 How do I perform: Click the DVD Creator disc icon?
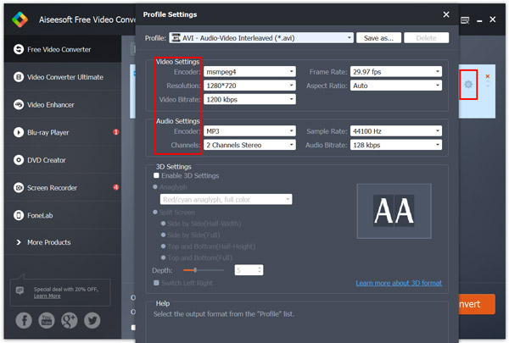click(x=19, y=160)
